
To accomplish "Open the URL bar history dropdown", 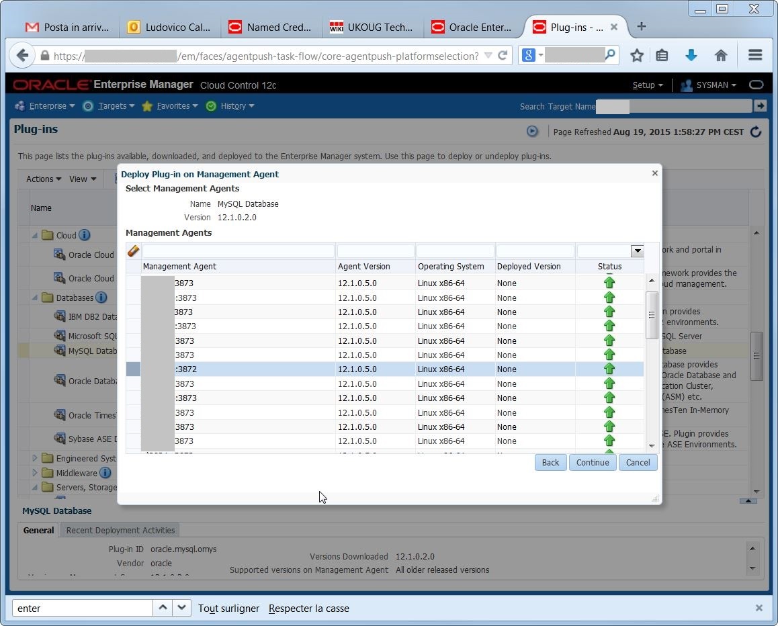I will point(488,55).
